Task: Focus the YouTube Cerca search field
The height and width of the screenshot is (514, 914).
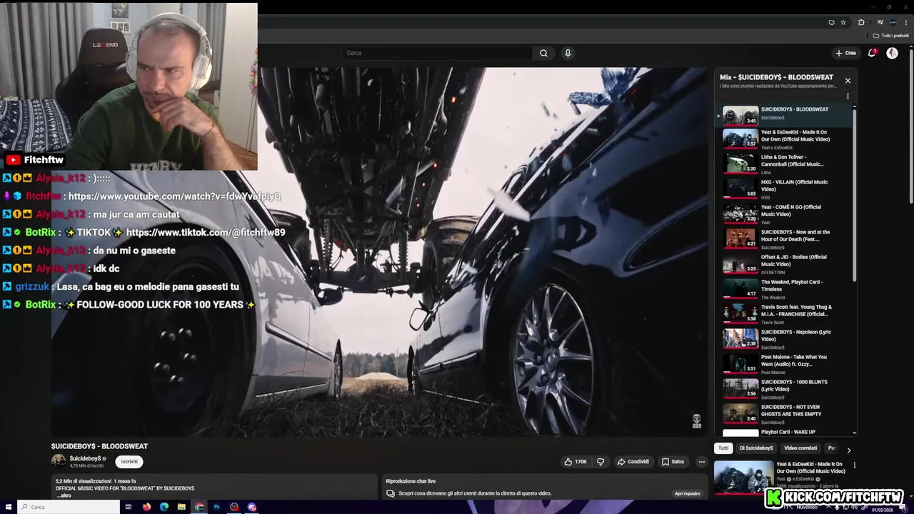Action: (x=437, y=53)
